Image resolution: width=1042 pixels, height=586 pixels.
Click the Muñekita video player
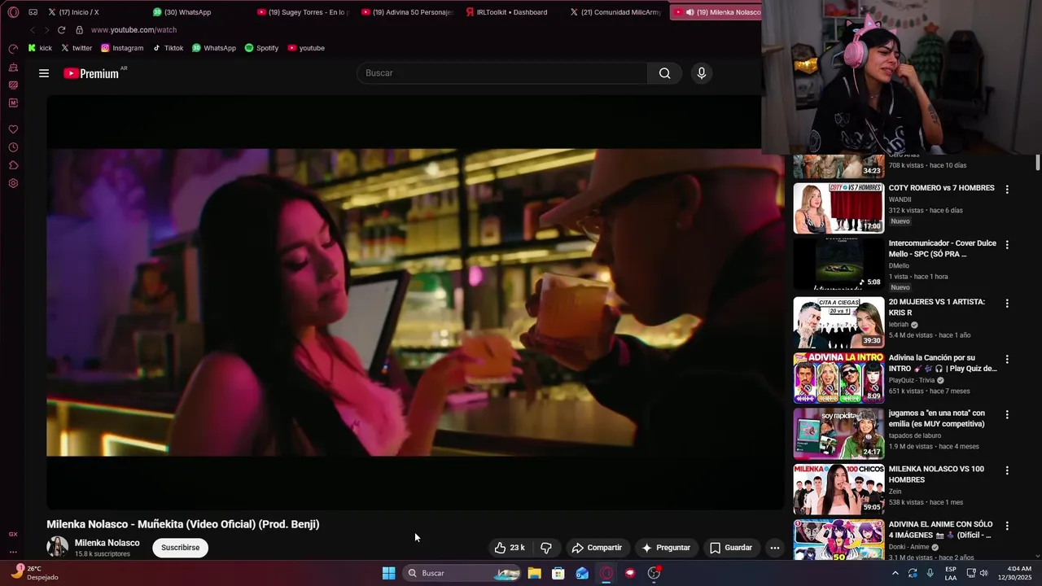(x=415, y=303)
